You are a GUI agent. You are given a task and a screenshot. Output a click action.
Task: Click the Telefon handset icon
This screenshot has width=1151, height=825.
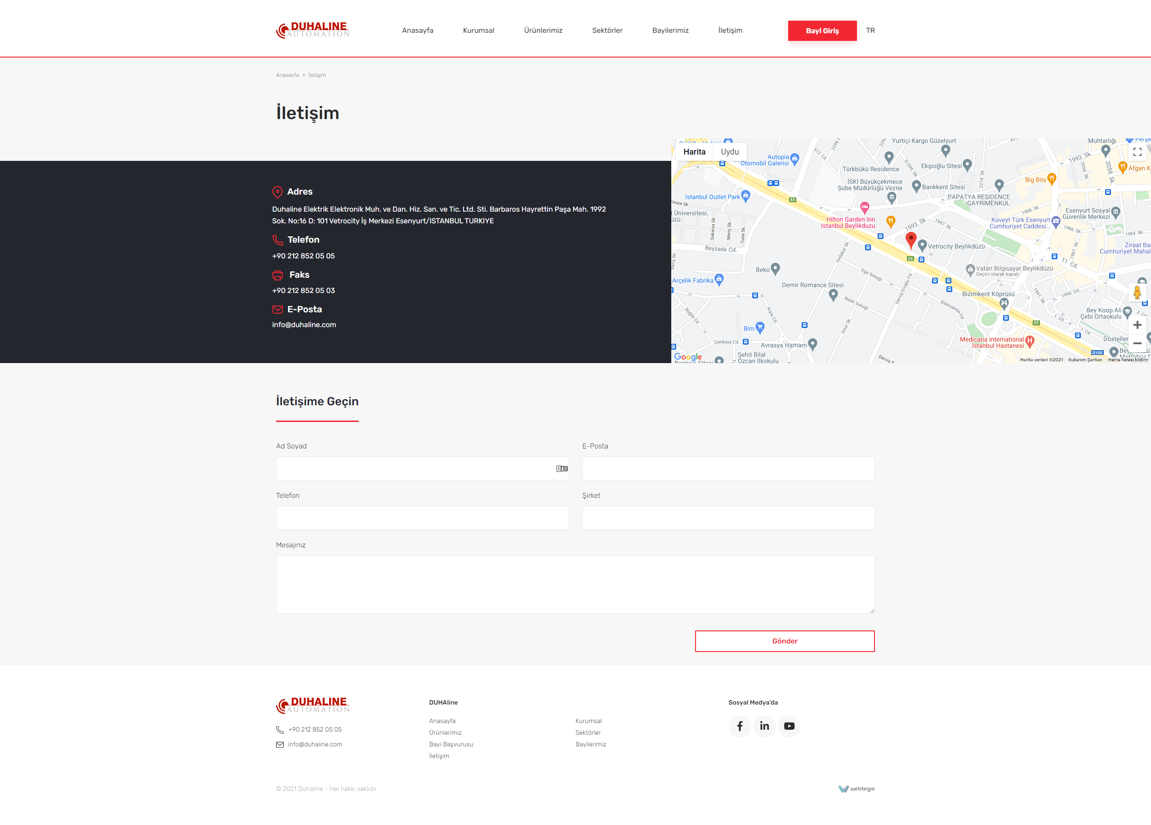coord(277,240)
